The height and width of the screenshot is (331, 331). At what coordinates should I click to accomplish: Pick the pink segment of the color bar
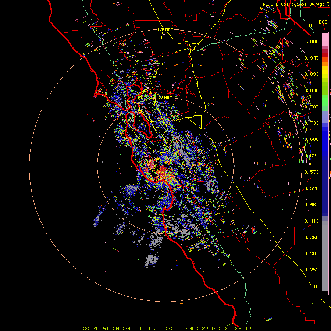coord(325,39)
